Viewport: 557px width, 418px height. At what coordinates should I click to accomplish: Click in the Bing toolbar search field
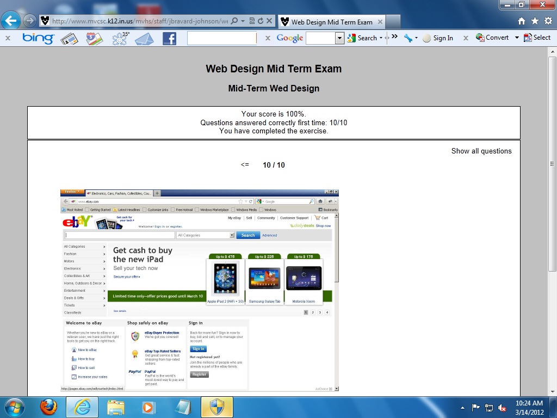(x=221, y=38)
